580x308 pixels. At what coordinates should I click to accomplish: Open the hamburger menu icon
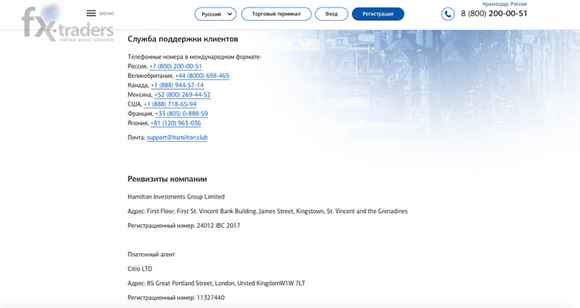(x=91, y=13)
